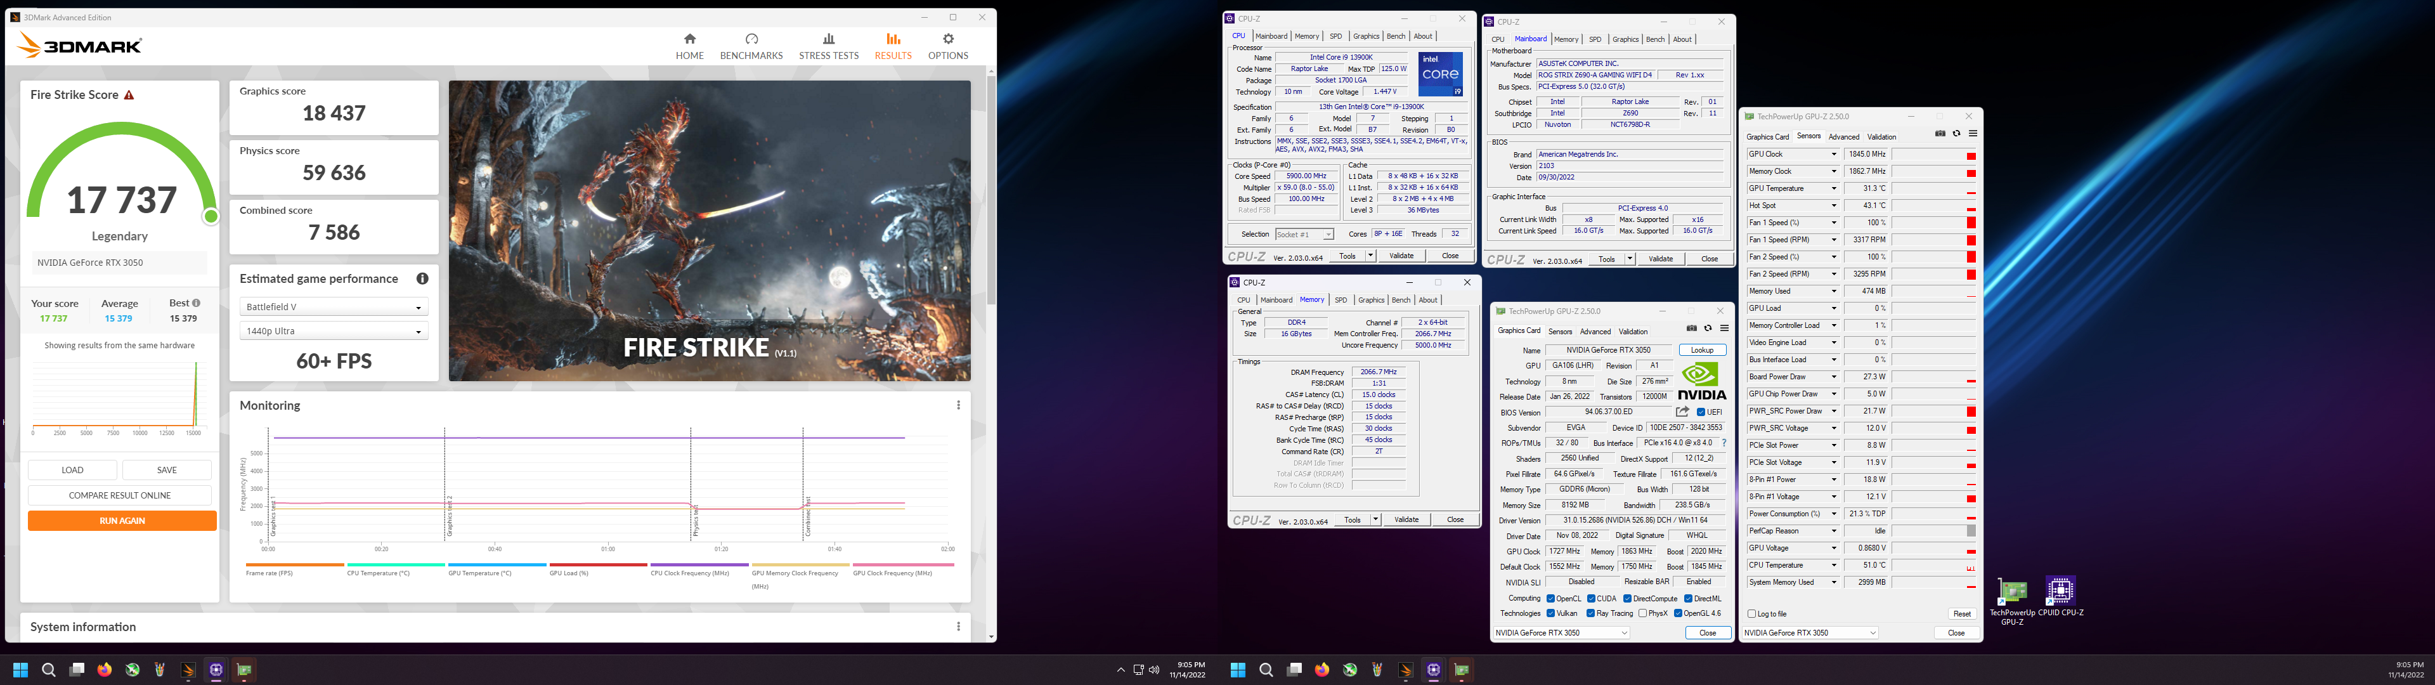Open the Battlefield V game dropdown
2435x685 pixels.
point(334,306)
